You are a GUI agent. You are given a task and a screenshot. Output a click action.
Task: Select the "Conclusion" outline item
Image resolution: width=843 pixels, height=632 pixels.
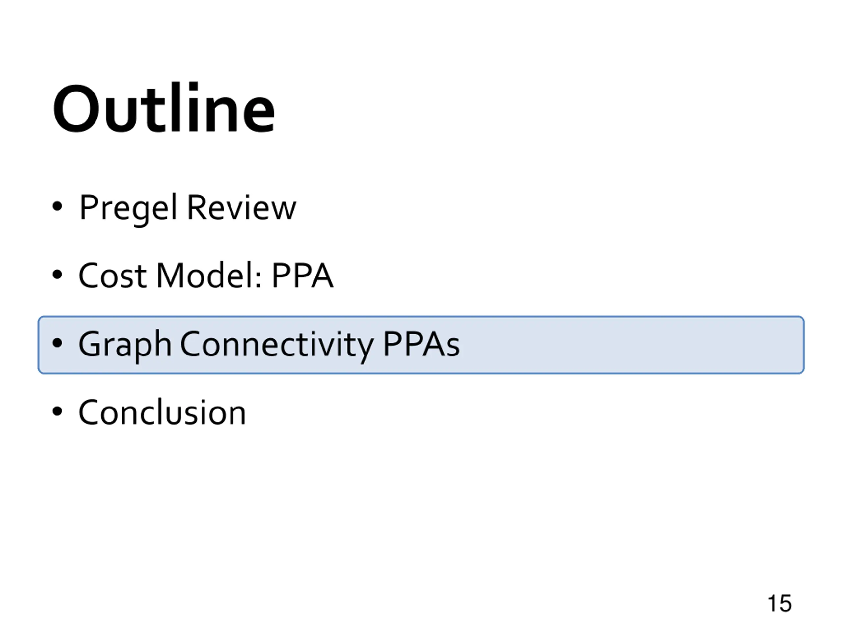point(162,412)
